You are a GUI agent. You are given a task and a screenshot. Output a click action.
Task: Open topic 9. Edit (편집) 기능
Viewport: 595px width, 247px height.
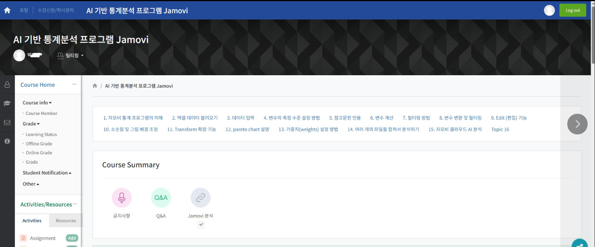coord(509,118)
